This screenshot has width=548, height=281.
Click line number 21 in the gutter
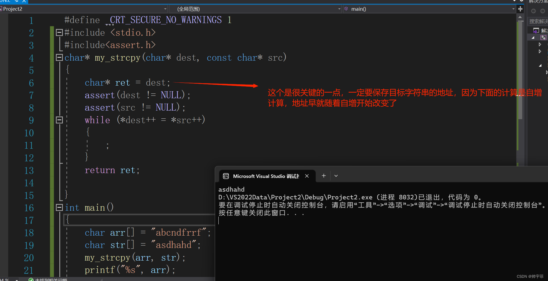click(x=29, y=270)
